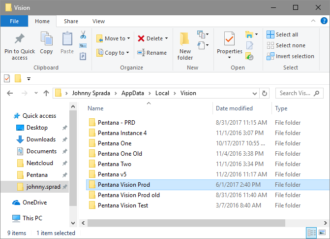This screenshot has height=239, width=330.
Task: Click Select all
Action: [282, 34]
